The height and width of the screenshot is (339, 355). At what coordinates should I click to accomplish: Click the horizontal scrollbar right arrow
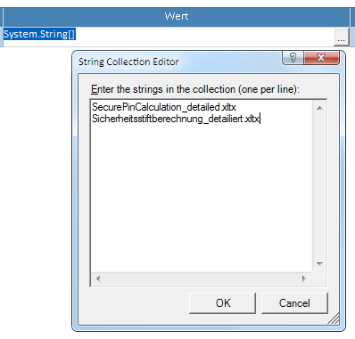coord(303,278)
